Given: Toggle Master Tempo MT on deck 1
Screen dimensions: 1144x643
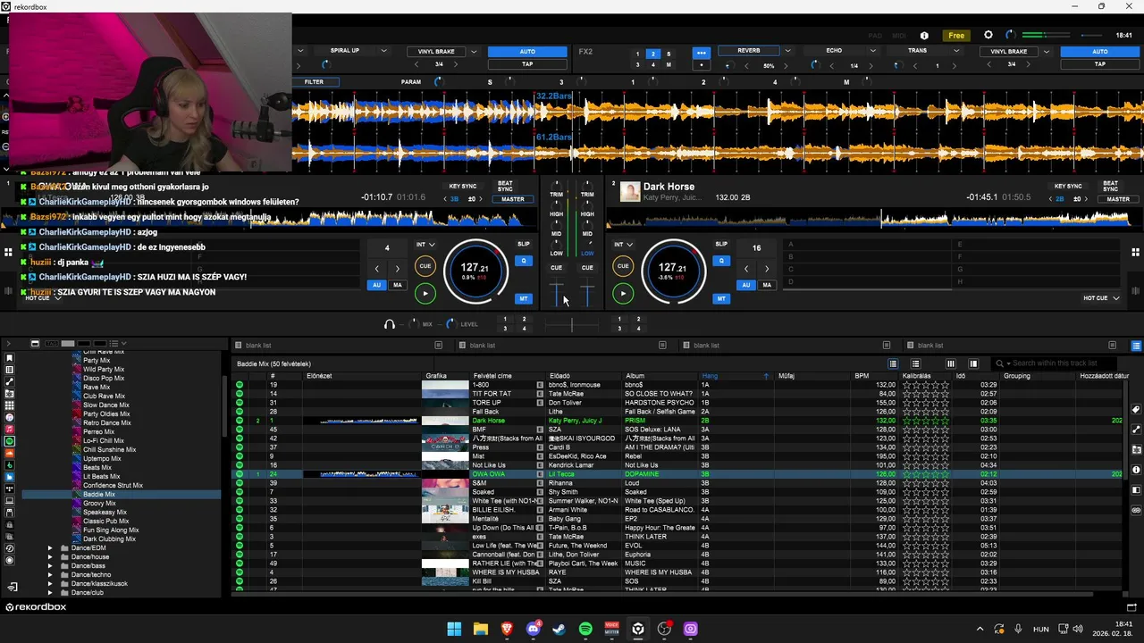Looking at the screenshot, I should [x=524, y=298].
